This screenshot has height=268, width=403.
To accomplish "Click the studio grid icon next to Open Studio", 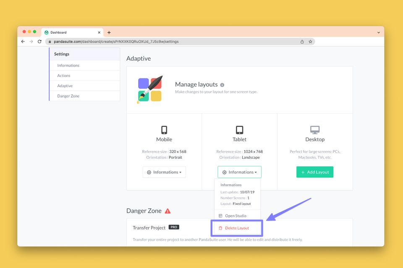I will coord(220,215).
